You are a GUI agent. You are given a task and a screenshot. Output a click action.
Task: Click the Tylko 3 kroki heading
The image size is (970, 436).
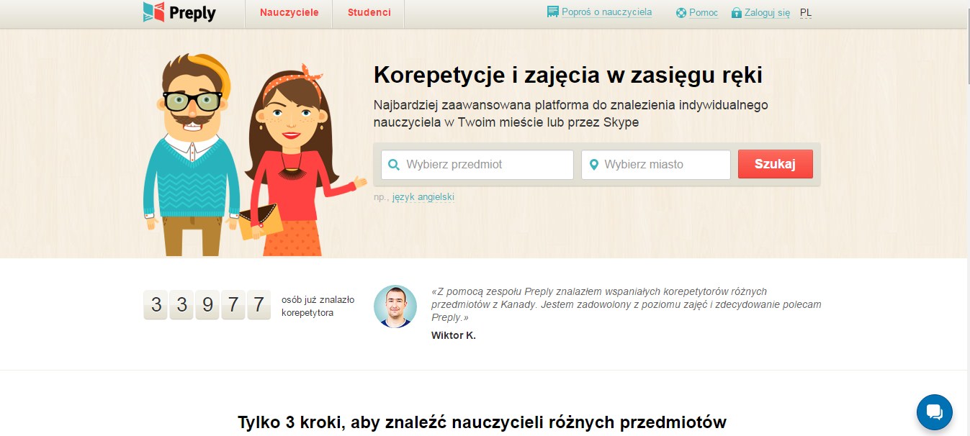coord(482,422)
